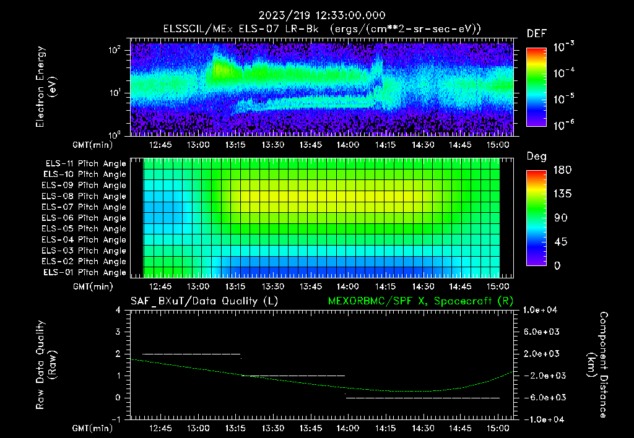This screenshot has height=438, width=634.
Task: Click the 135 value on Deg scale
Action: [x=562, y=194]
